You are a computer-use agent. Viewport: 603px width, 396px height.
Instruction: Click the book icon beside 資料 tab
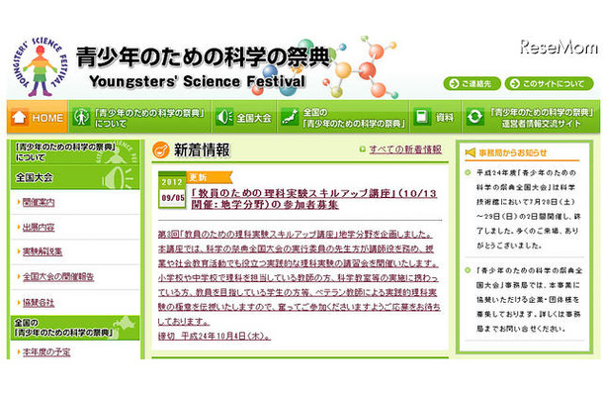coord(421,117)
